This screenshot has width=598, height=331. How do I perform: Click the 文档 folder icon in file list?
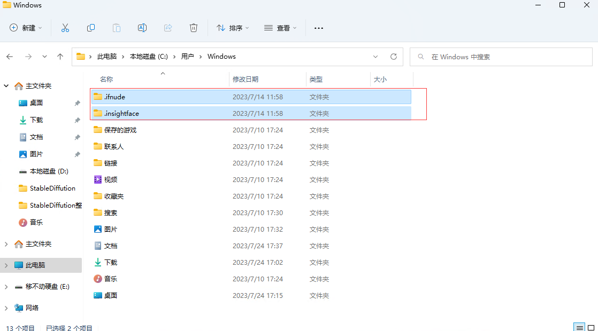pyautogui.click(x=98, y=246)
